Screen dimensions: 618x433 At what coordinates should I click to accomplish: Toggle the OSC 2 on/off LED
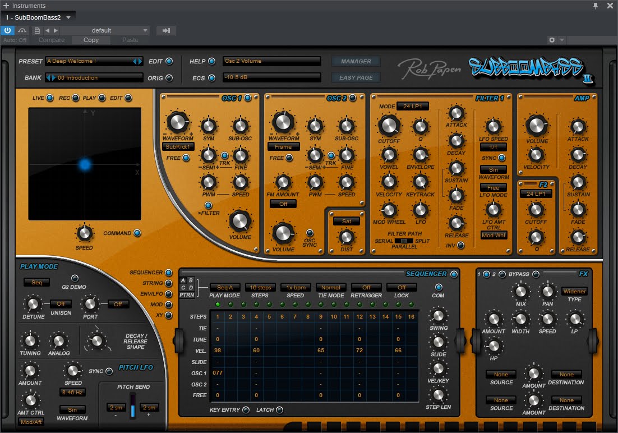click(352, 98)
